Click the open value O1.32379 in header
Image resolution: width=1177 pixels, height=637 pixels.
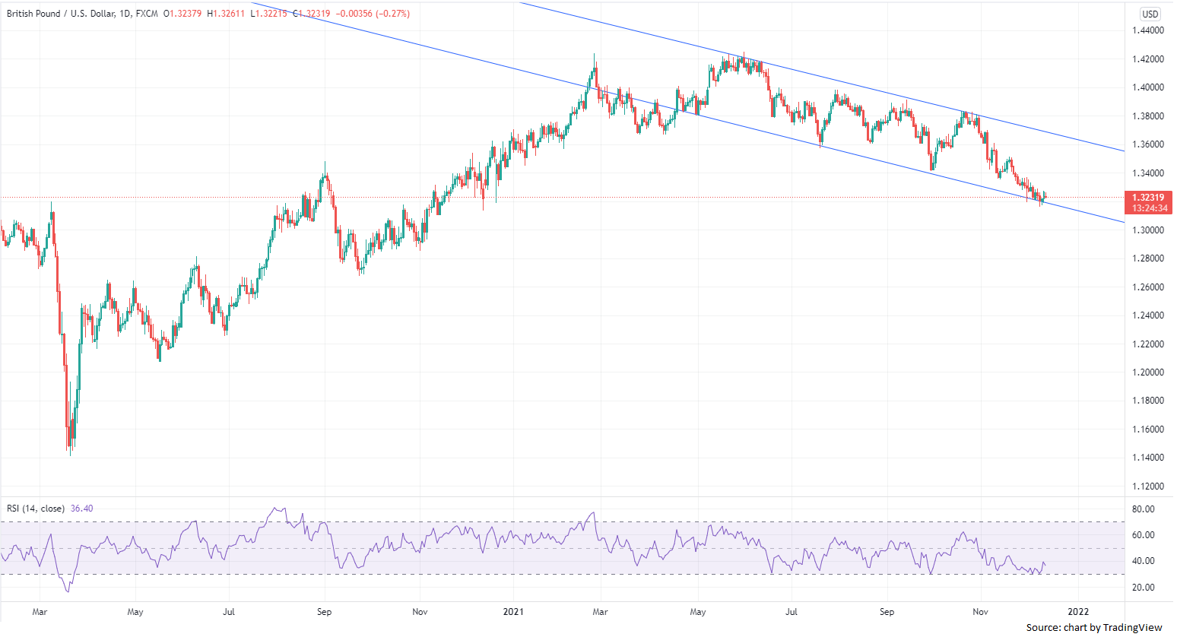pos(182,14)
